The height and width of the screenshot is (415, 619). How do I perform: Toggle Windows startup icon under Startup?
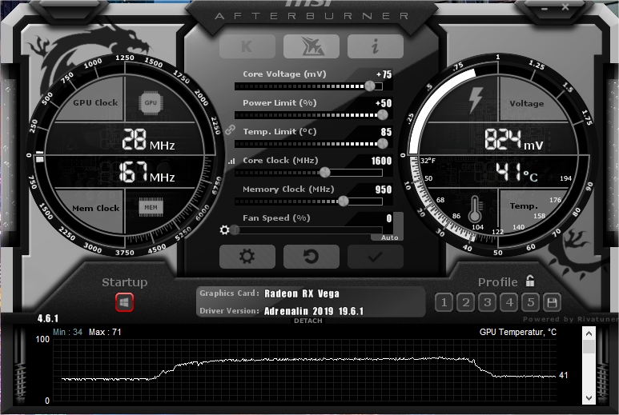(124, 303)
